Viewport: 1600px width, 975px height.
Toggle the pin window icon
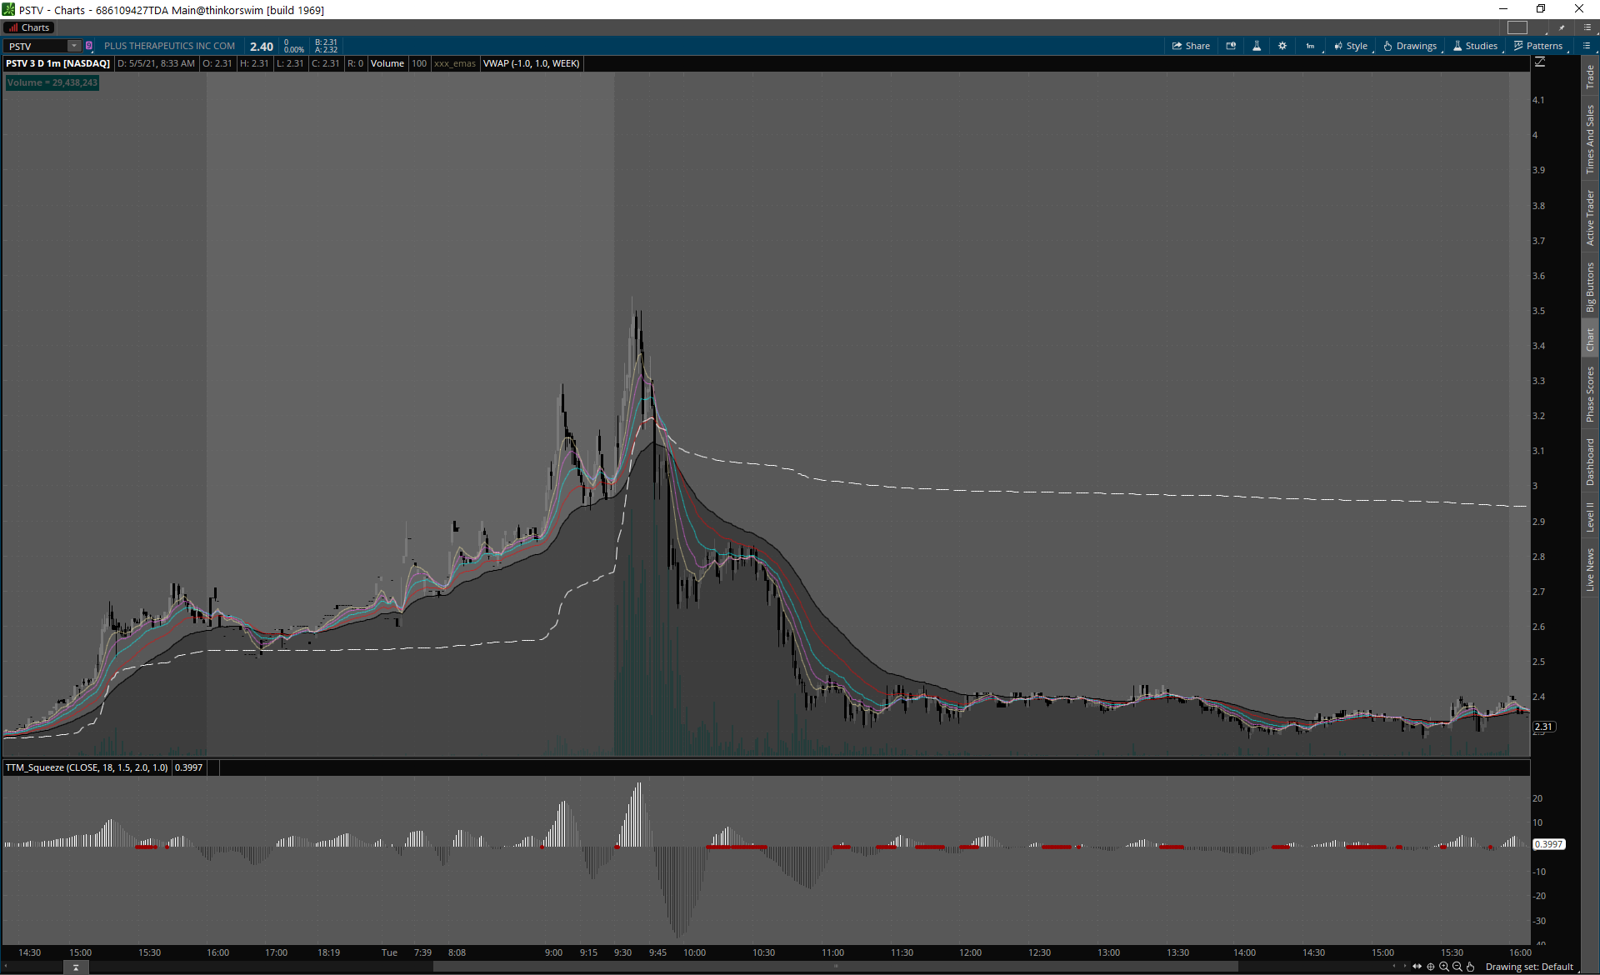1562,27
